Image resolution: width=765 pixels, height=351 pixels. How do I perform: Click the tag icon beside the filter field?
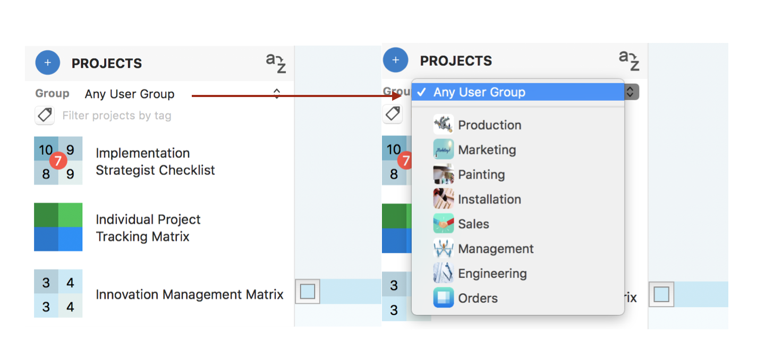point(45,115)
